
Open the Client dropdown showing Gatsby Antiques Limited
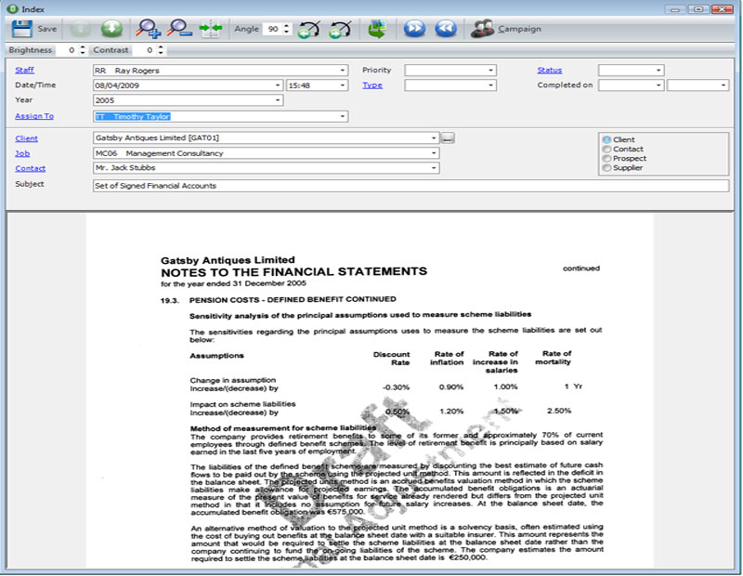[434, 138]
